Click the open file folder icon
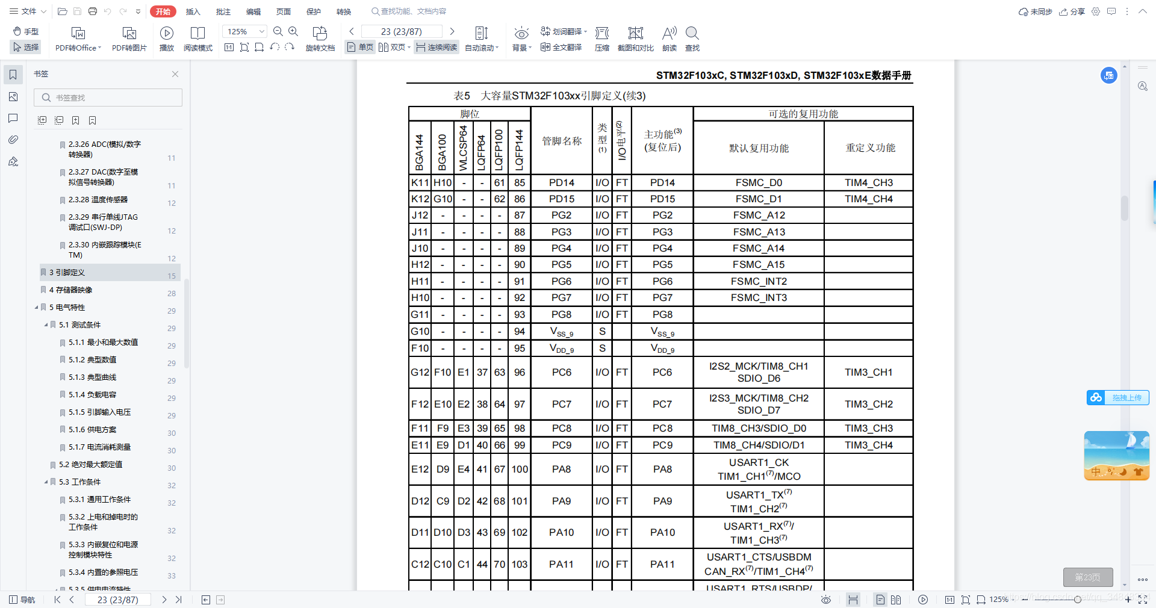 coord(62,11)
